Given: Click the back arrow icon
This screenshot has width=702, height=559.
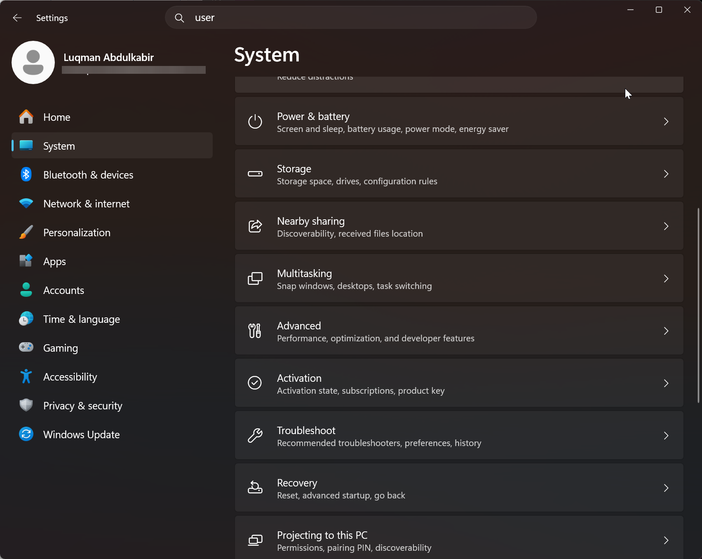Looking at the screenshot, I should [17, 18].
